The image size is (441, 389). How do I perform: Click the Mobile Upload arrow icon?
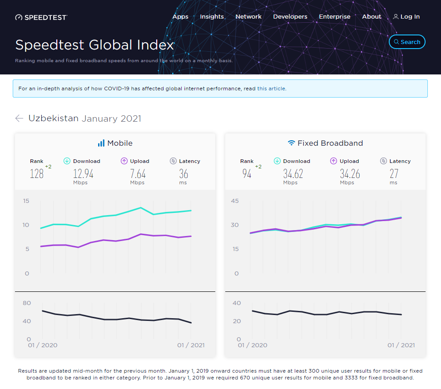[x=124, y=161]
